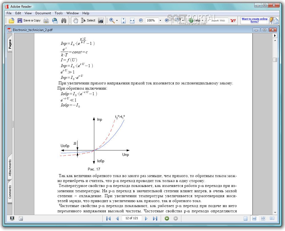Open Search with the binoculars icon
This screenshot has height=231, width=285.
(x=63, y=21)
